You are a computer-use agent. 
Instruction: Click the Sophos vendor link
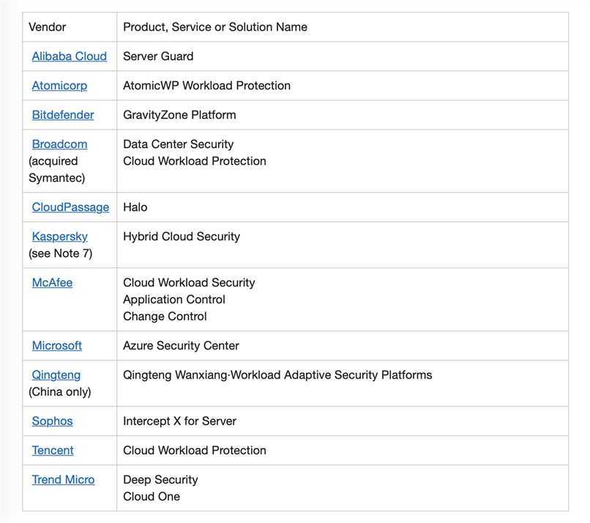click(52, 421)
